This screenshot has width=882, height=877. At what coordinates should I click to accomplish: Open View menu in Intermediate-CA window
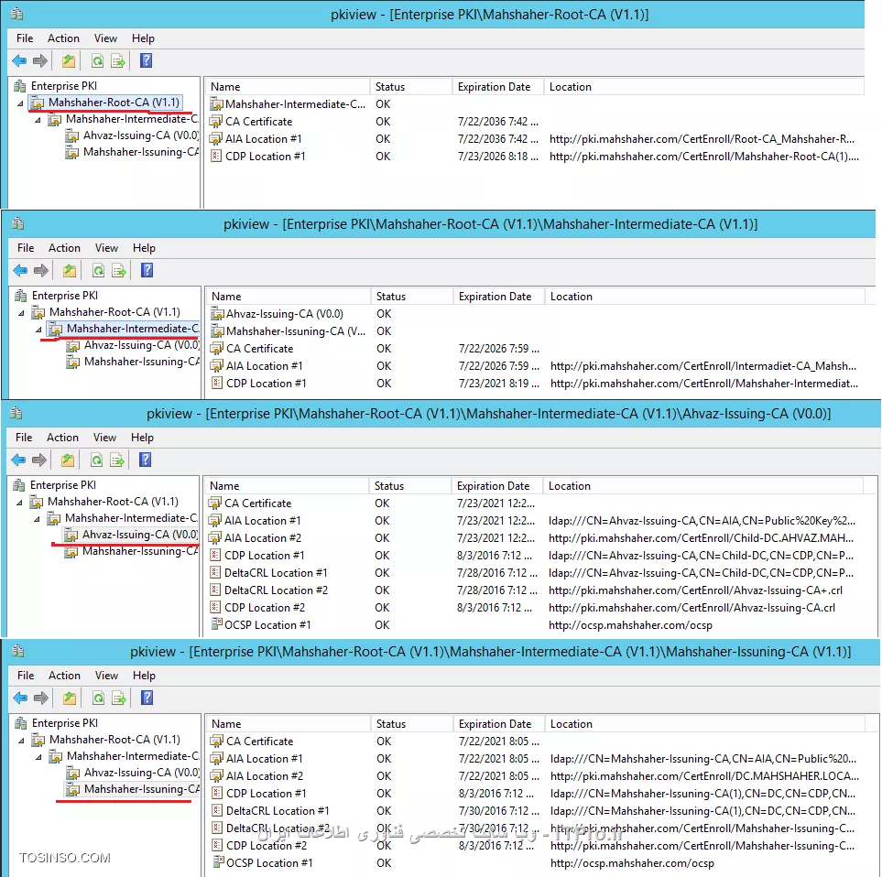coord(106,248)
